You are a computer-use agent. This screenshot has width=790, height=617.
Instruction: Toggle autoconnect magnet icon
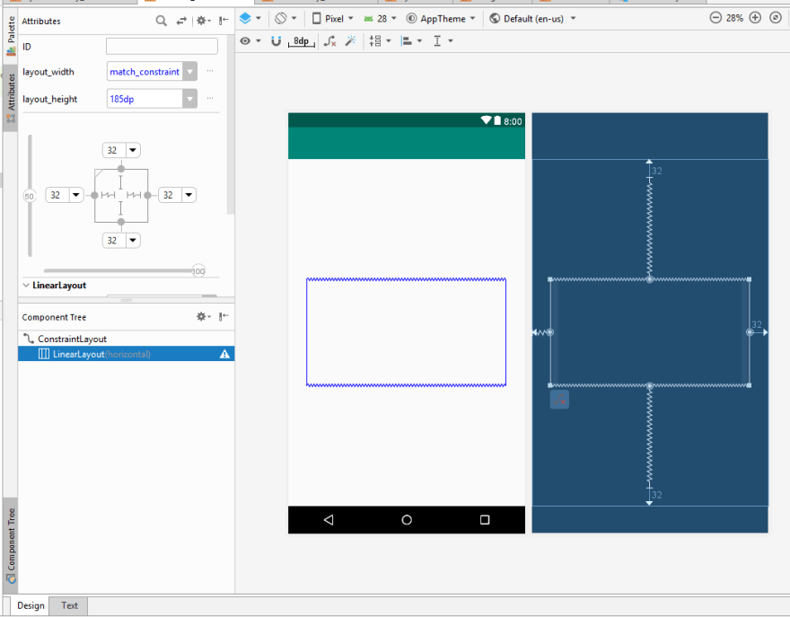(x=276, y=40)
